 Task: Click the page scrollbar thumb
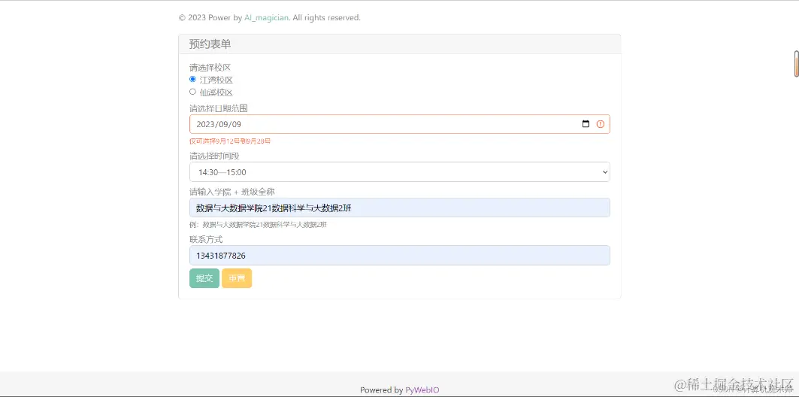coord(796,64)
